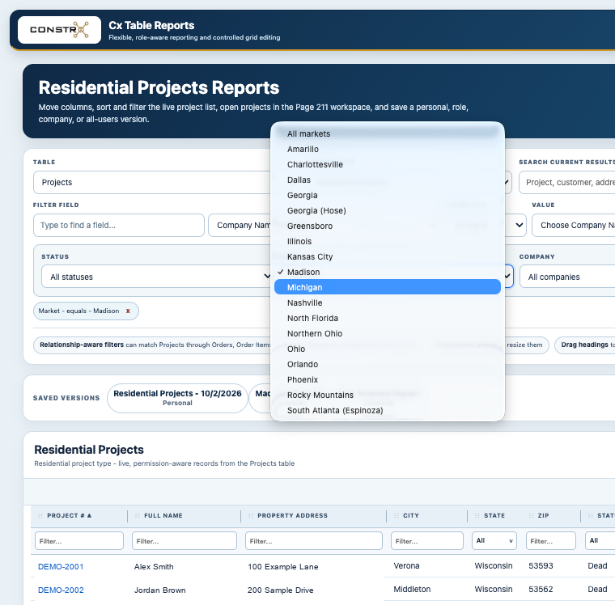This screenshot has width=615, height=605.
Task: Grab the drag handle on Full Name column
Action: tap(138, 515)
